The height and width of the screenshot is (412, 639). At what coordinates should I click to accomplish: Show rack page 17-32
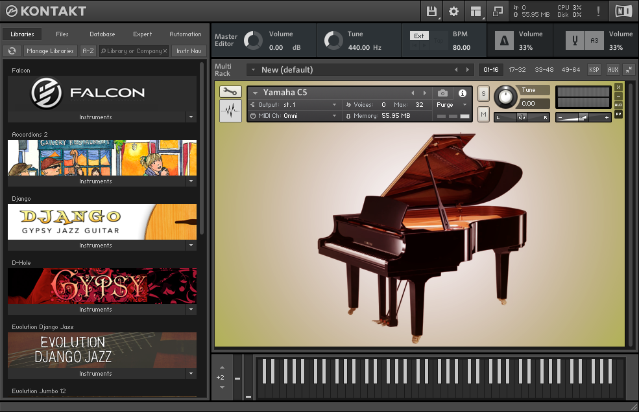pos(517,69)
